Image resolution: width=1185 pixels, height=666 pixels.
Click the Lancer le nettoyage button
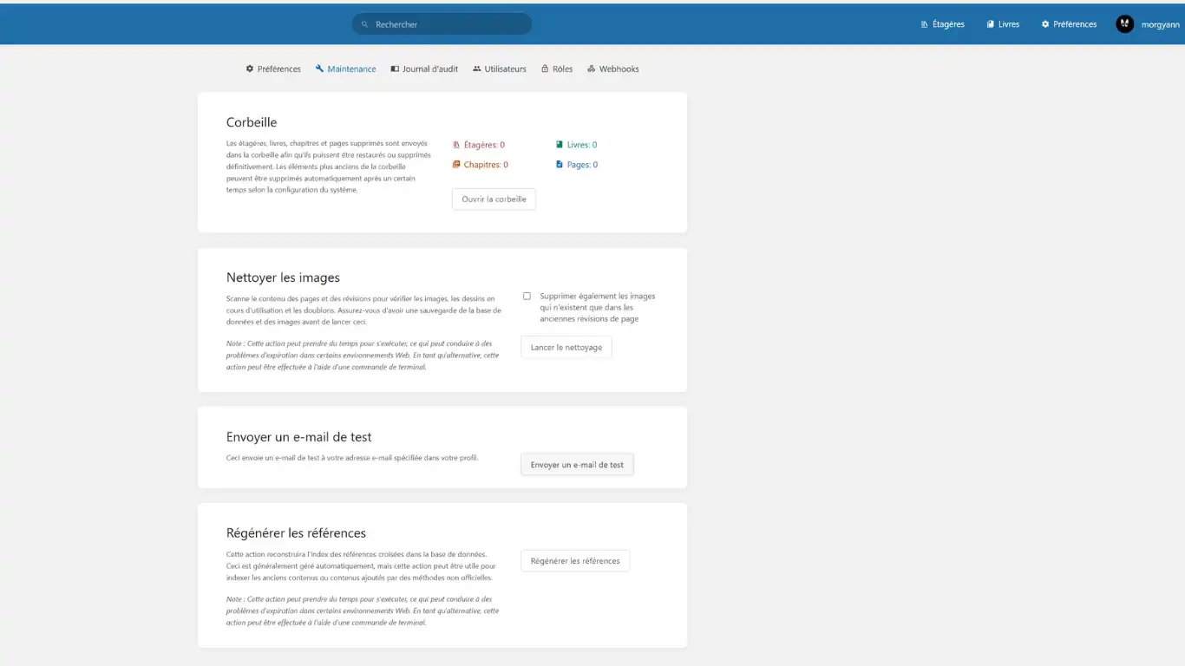tap(566, 347)
